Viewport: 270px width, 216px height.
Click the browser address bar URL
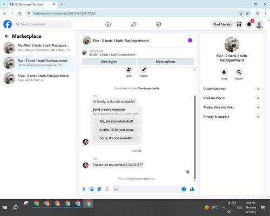[64, 13]
